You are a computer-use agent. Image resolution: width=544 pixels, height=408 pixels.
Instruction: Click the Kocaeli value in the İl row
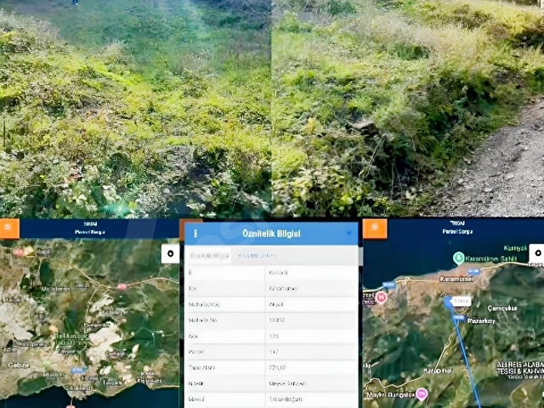(x=278, y=273)
